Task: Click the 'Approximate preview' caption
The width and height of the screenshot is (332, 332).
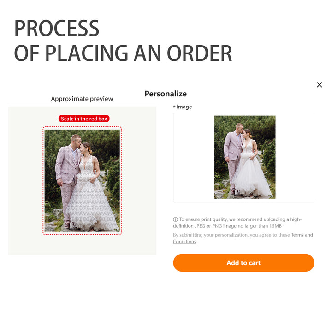Action: point(82,99)
